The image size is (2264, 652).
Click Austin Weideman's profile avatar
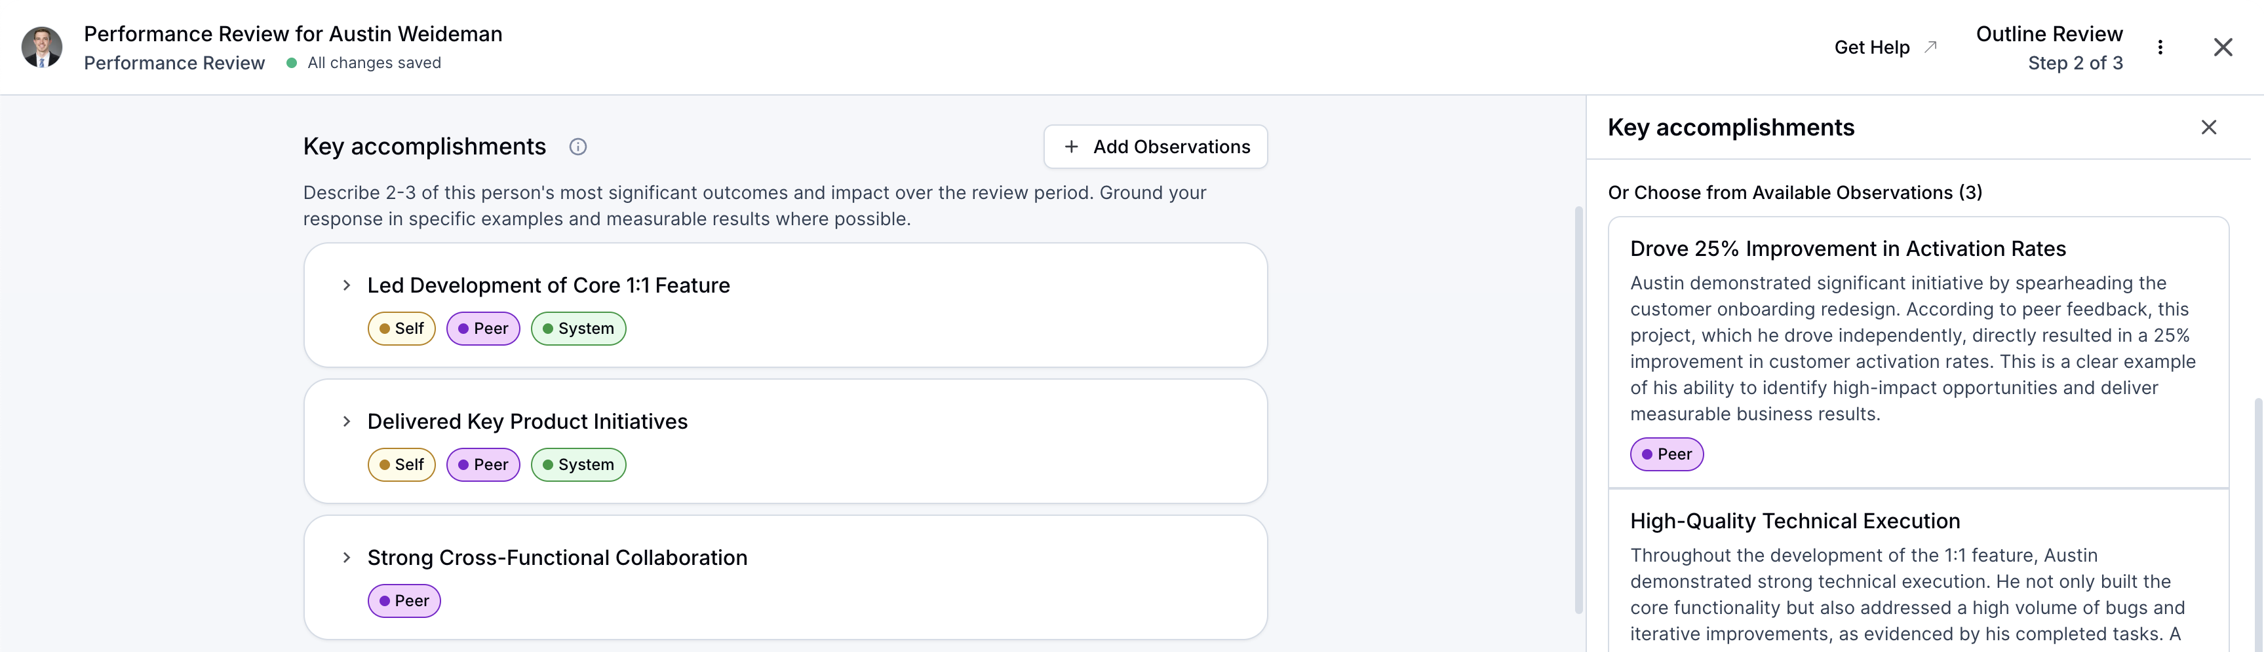tap(41, 47)
